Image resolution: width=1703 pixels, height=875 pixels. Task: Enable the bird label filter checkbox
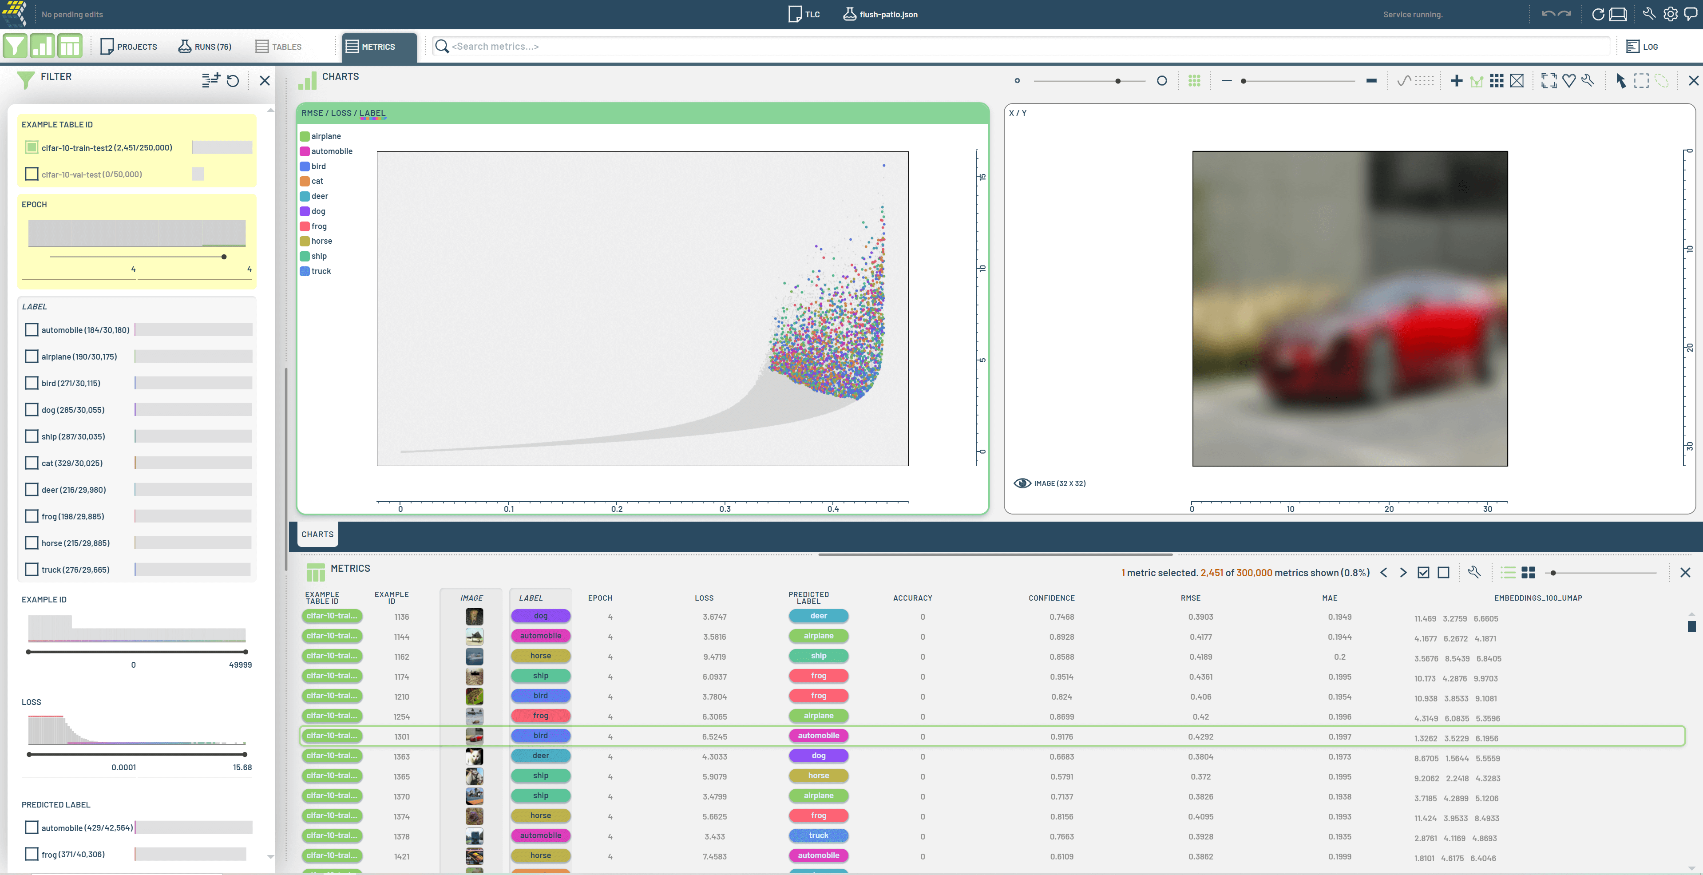(x=31, y=383)
